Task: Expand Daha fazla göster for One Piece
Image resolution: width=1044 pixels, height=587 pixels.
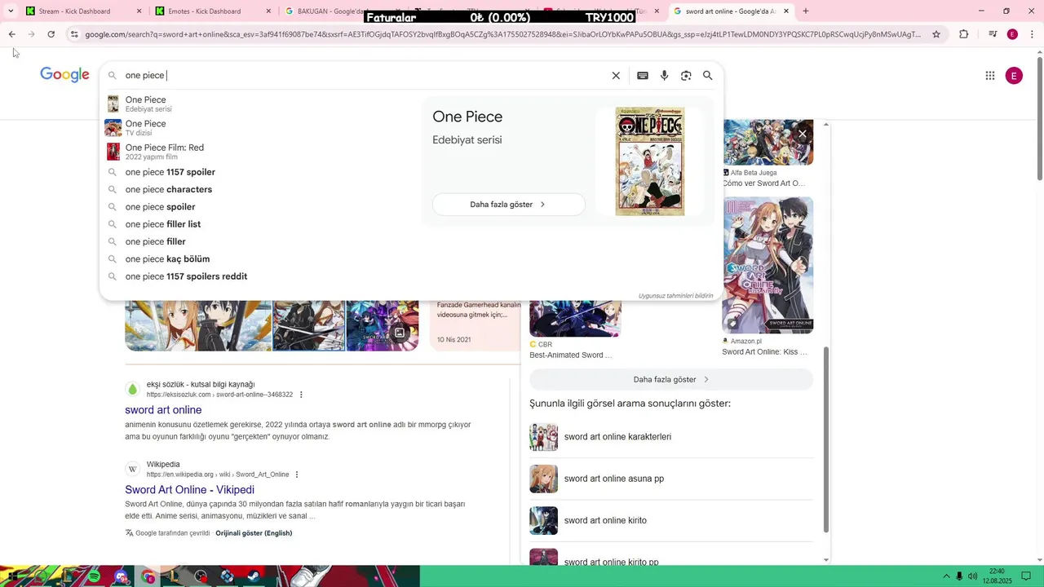Action: point(509,205)
